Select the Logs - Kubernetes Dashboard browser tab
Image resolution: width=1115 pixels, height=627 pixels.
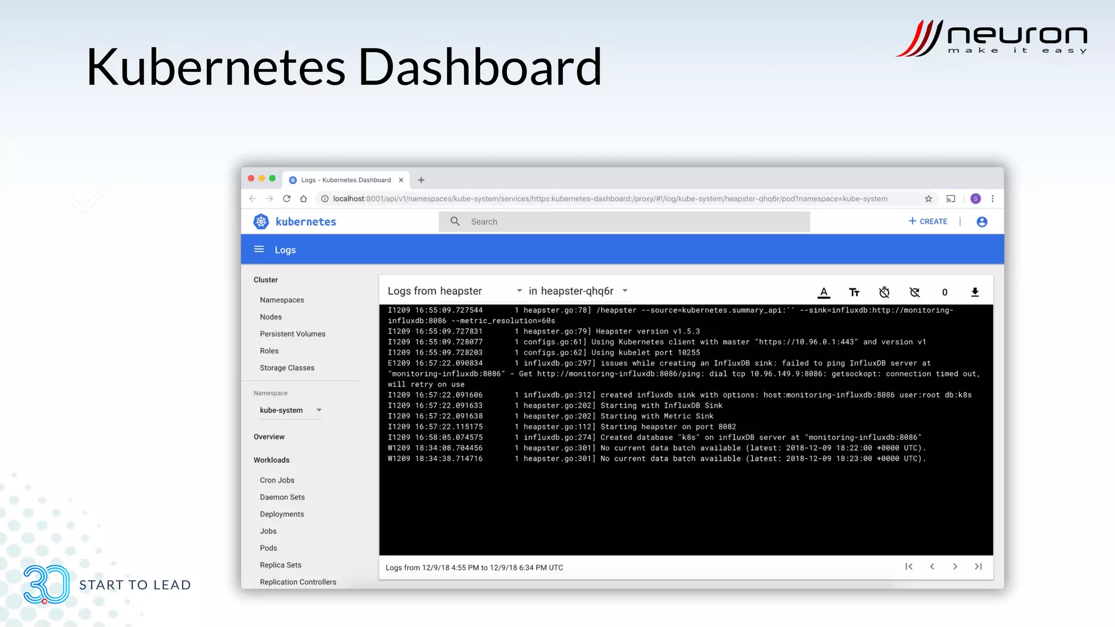(x=346, y=180)
